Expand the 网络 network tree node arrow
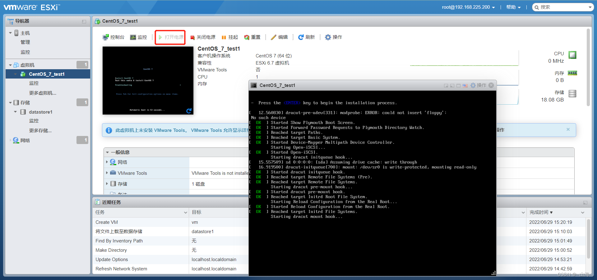This screenshot has height=280, width=597. 10,140
